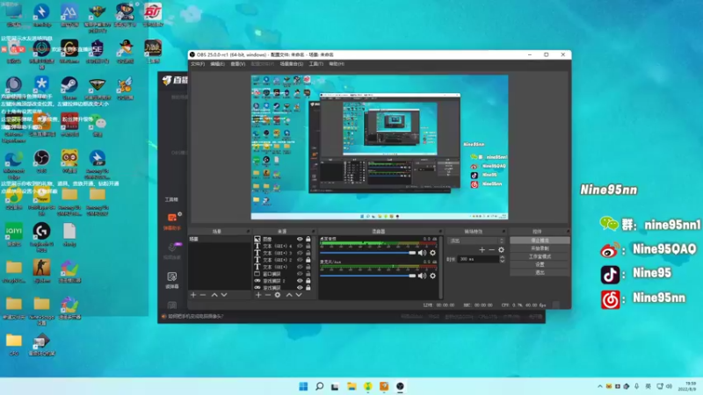
Task: Show hidden system tray icons chevron
Action: click(600, 386)
